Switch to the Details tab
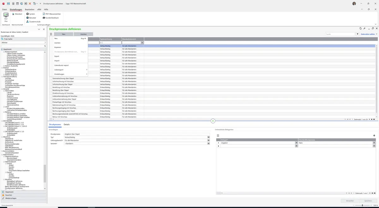The height and width of the screenshot is (208, 379). pyautogui.click(x=67, y=124)
